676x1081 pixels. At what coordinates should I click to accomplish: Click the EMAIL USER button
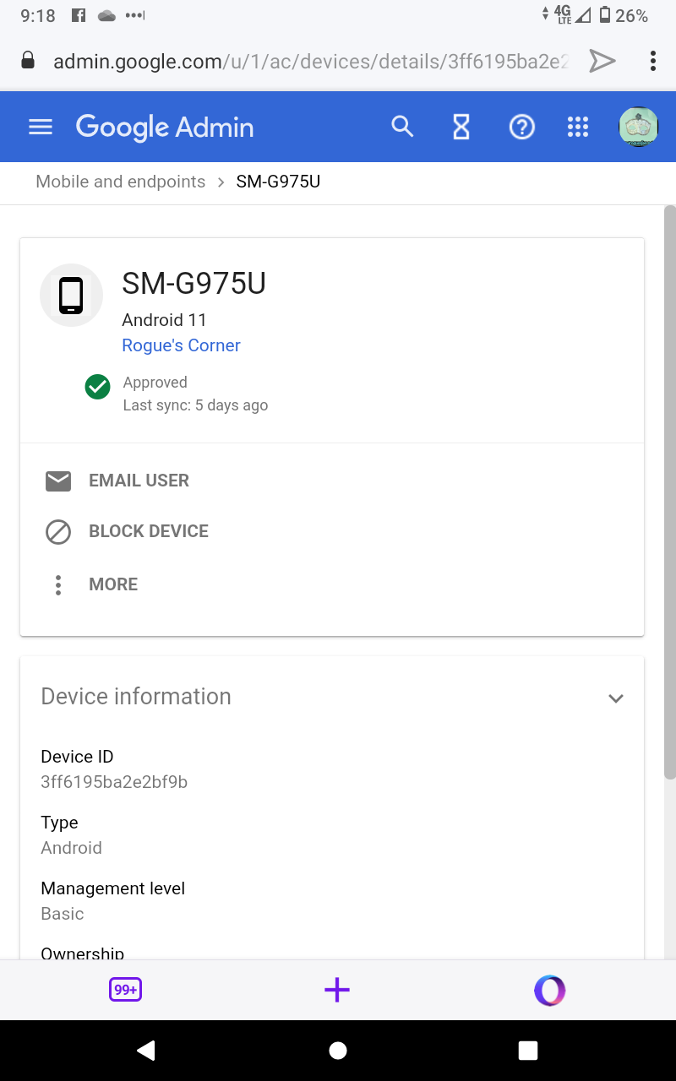click(x=139, y=481)
